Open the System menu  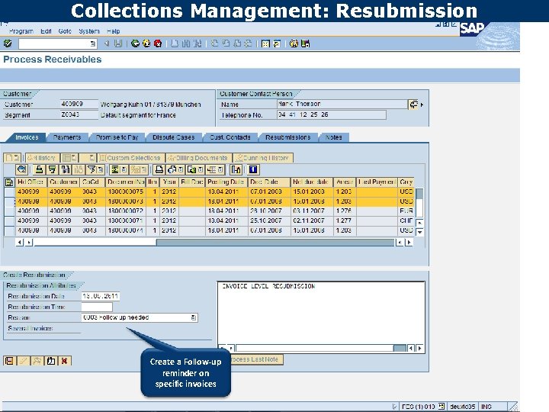(x=89, y=31)
